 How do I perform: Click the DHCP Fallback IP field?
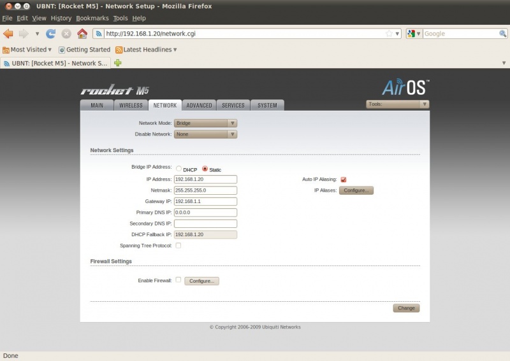click(x=205, y=234)
